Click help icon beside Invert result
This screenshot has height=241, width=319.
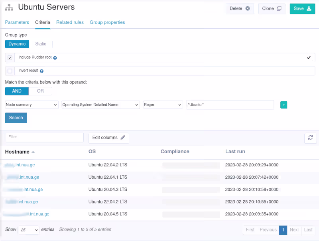click(x=41, y=71)
